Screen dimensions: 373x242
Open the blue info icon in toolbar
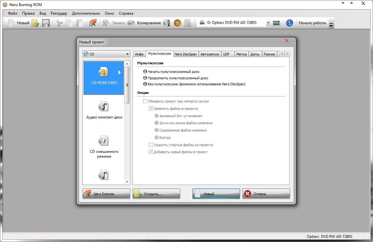coord(289,23)
